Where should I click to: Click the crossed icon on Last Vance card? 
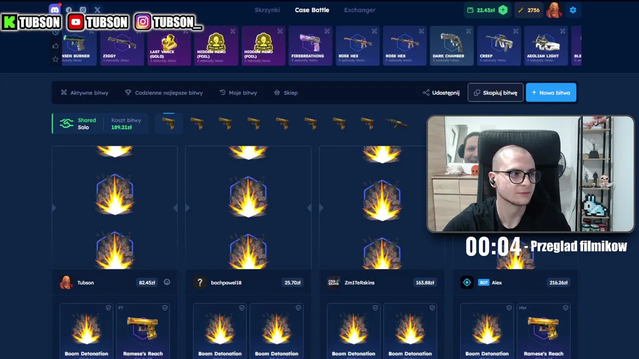[186, 31]
